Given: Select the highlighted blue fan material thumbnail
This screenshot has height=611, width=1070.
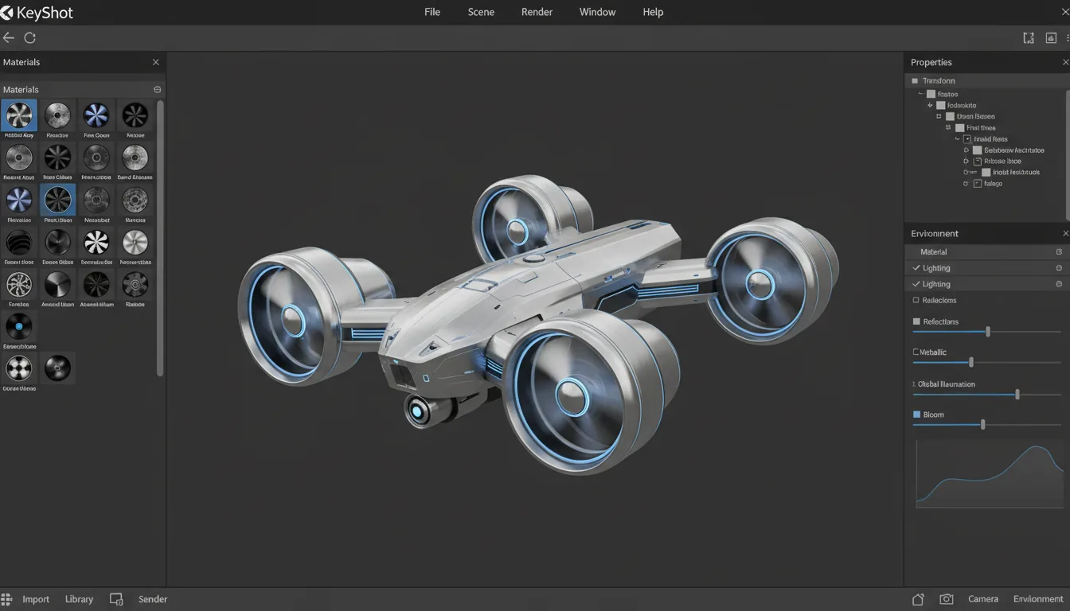Looking at the screenshot, I should [x=18, y=117].
